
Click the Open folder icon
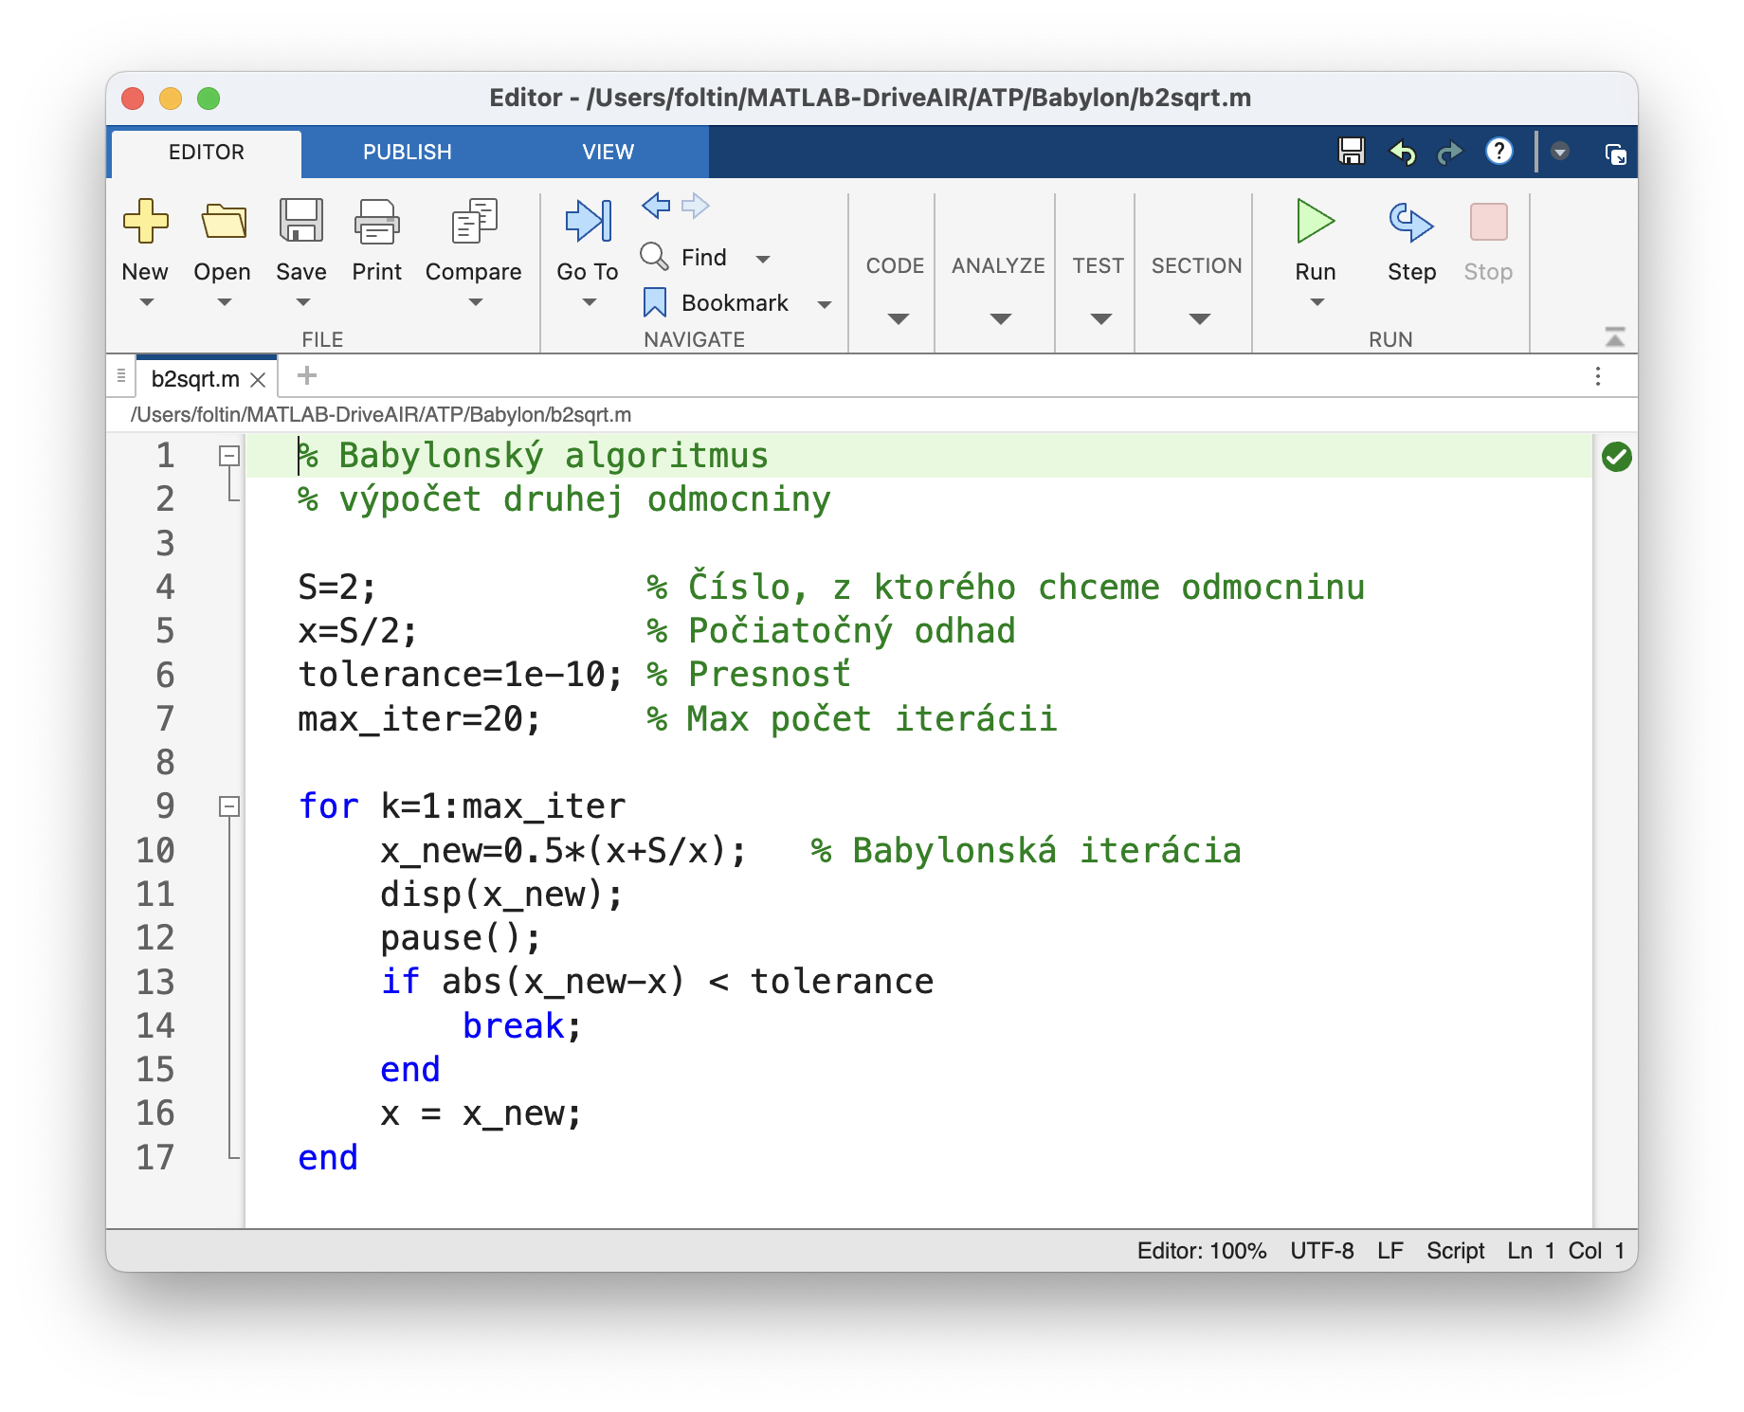(x=224, y=221)
